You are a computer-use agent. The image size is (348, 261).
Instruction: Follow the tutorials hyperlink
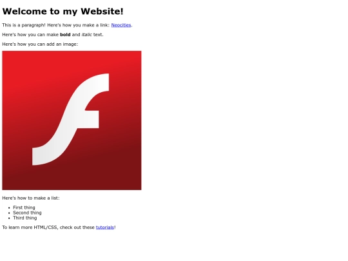click(105, 227)
